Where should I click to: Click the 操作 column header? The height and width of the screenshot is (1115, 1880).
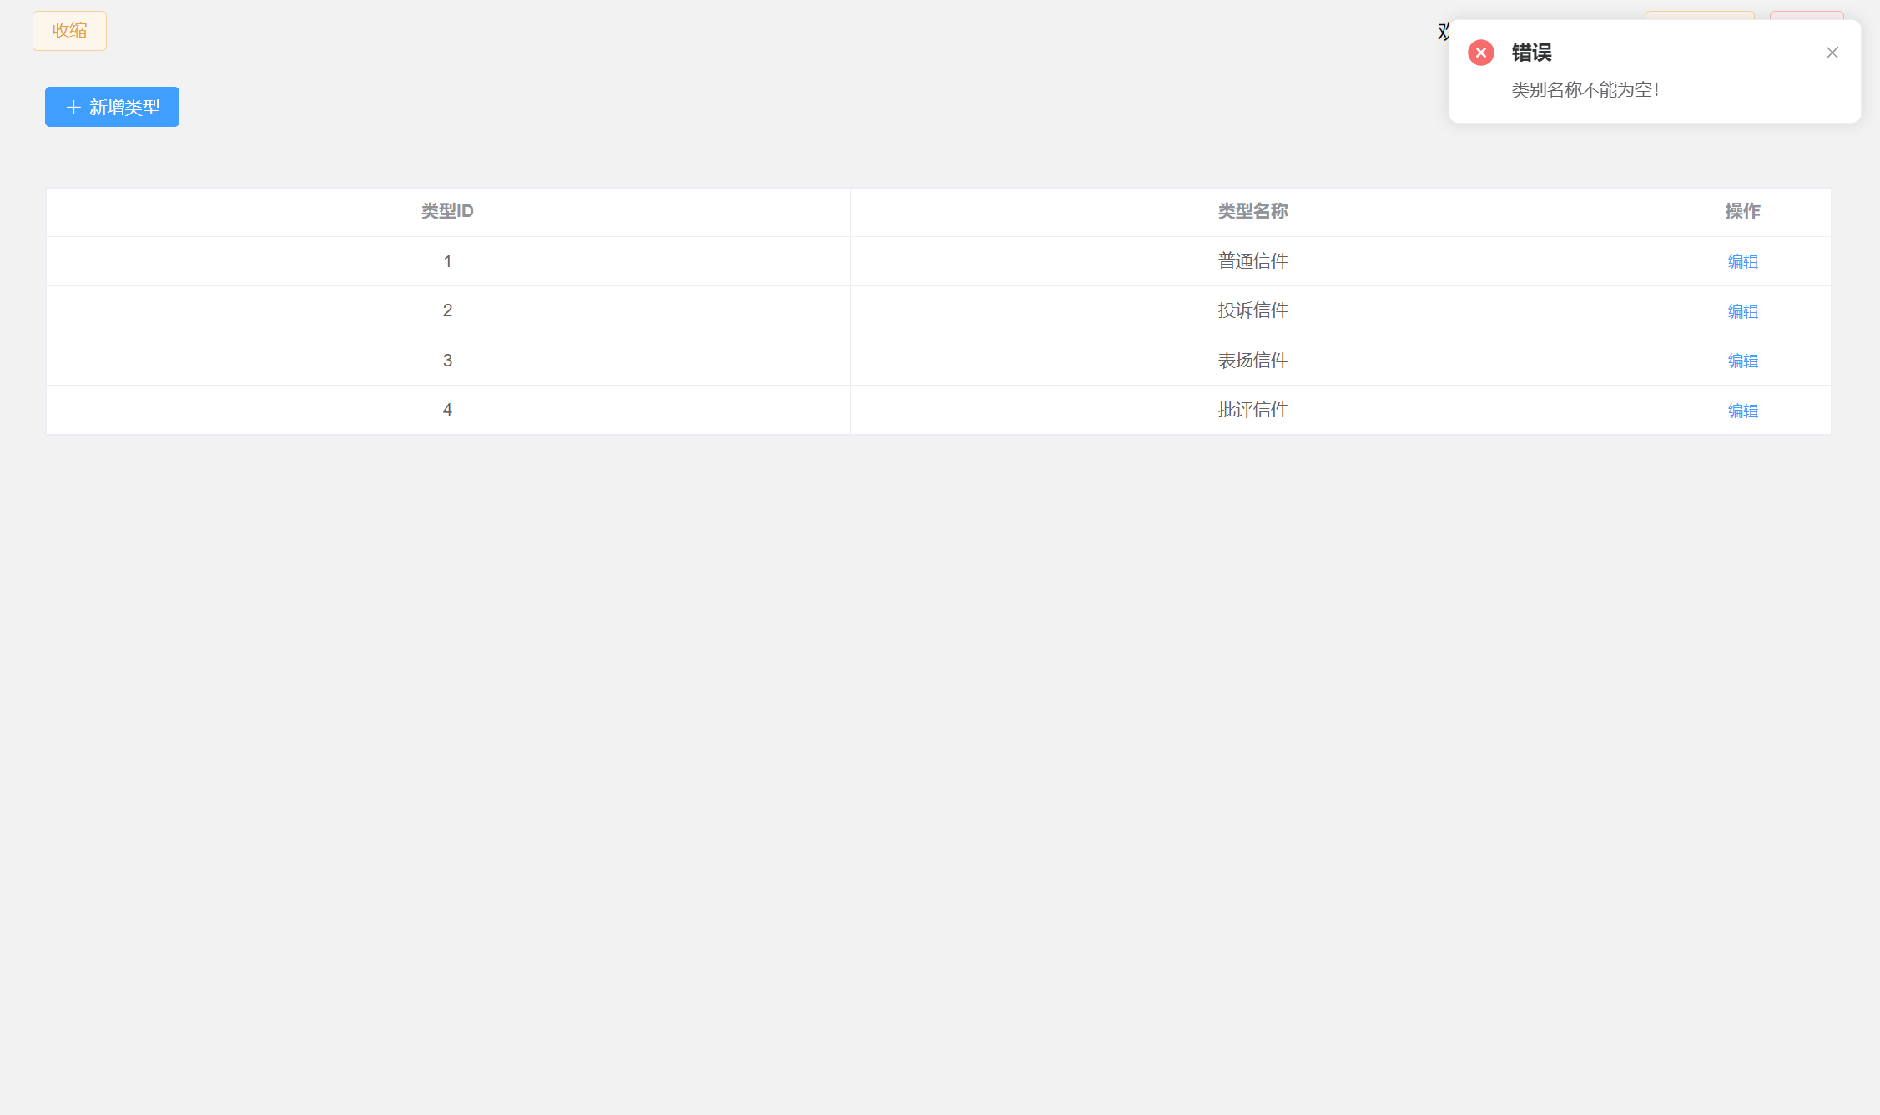[1742, 212]
